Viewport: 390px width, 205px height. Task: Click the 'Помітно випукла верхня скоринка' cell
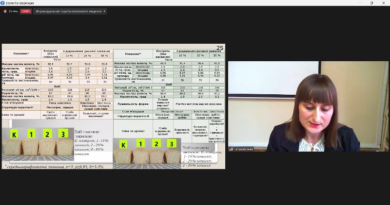(198, 104)
